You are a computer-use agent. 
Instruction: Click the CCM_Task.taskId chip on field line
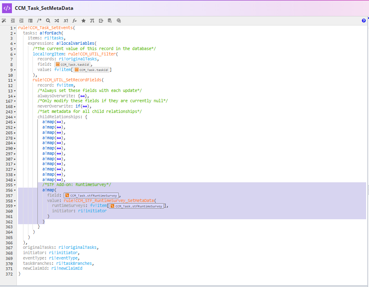[72, 64]
